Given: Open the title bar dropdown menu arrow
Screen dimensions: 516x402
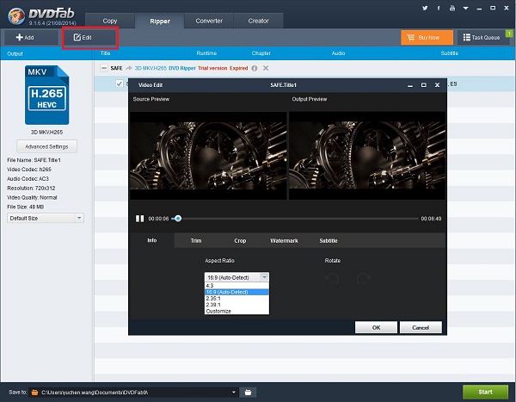Looking at the screenshot, I should 465,9.
